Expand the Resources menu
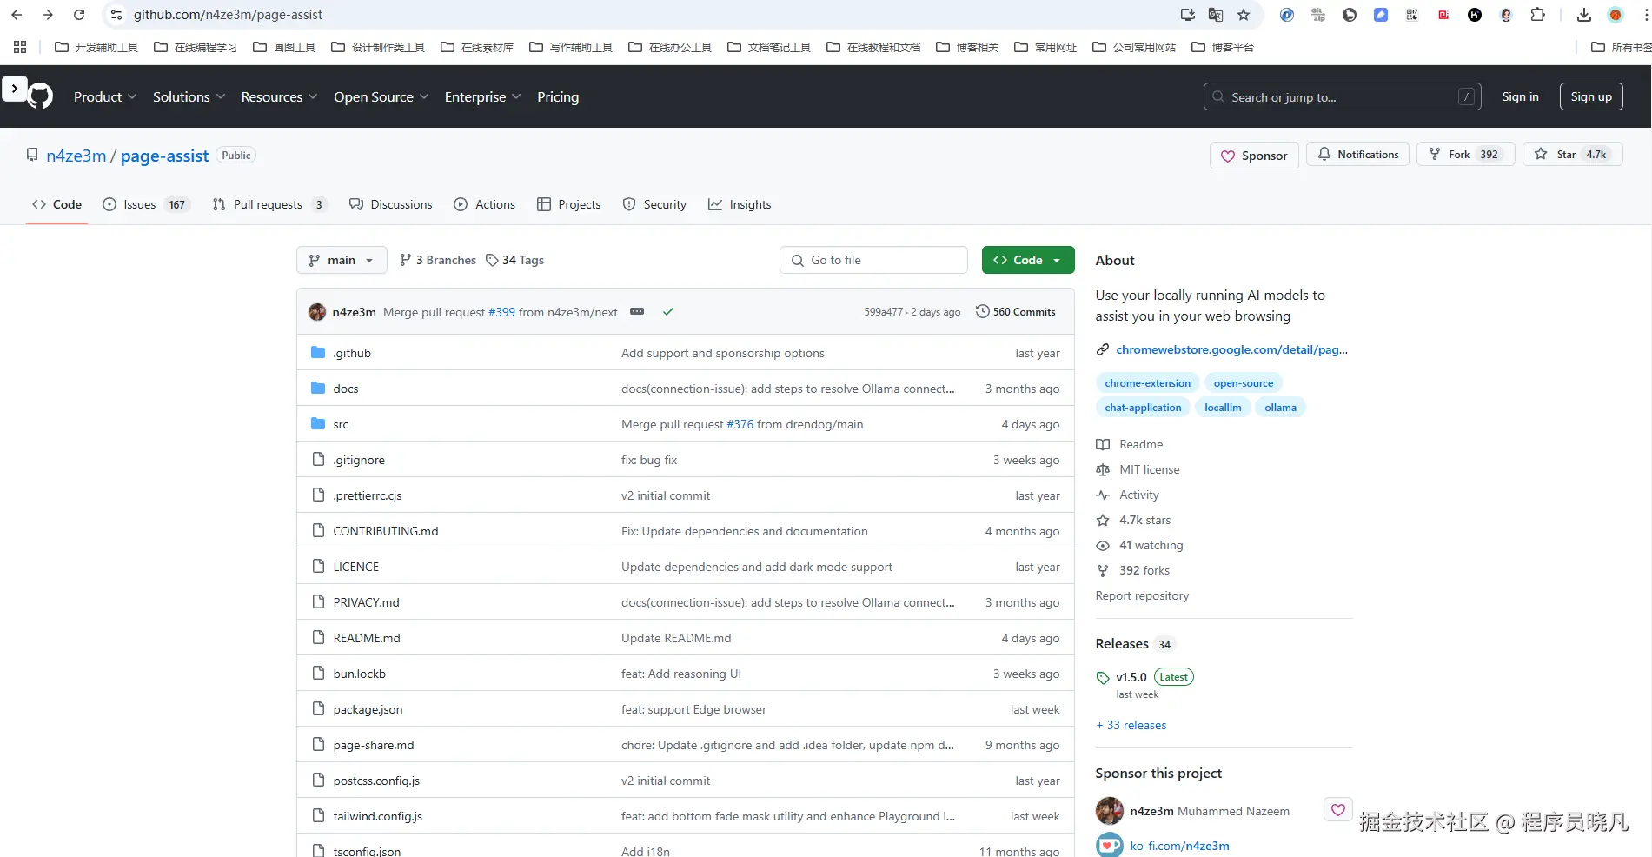The image size is (1652, 857). pyautogui.click(x=279, y=97)
